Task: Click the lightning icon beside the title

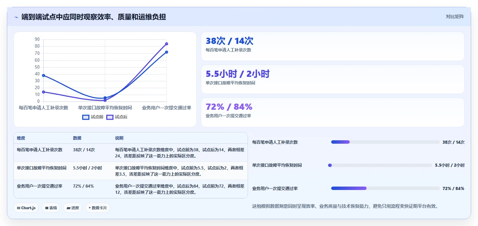Action: click(x=16, y=17)
